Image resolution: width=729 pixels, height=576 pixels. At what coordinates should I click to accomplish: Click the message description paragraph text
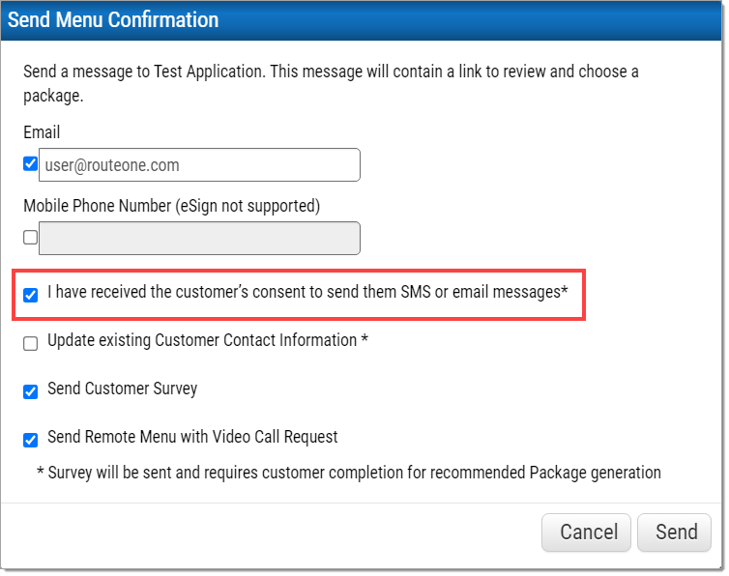(x=331, y=84)
